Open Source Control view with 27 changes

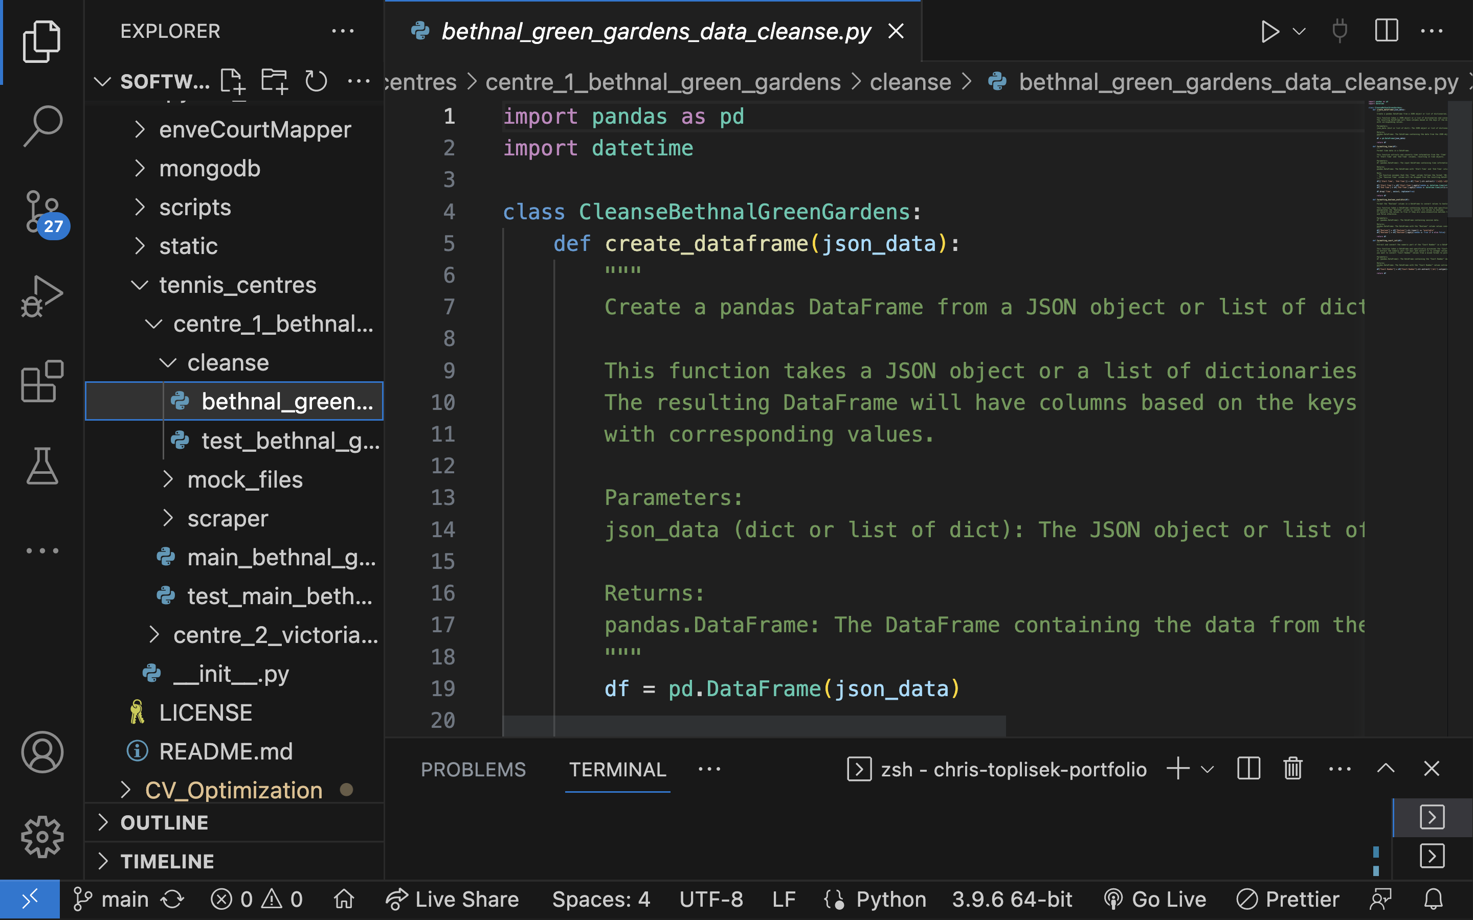42,212
